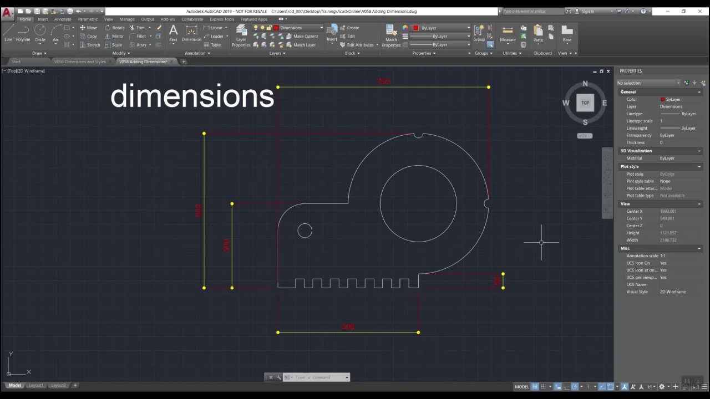Toggle polar tracking in status bar
Image resolution: width=710 pixels, height=399 pixels.
point(575,386)
